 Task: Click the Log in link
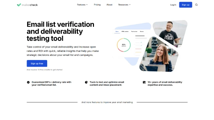(x=173, y=5)
